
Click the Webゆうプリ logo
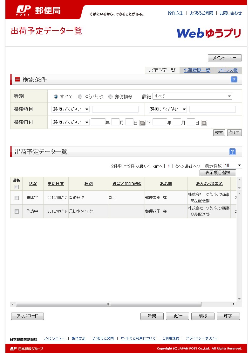[209, 33]
